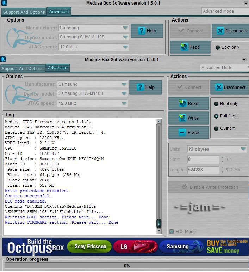Click the Disconnect X icon in the back window
This screenshot has width=249, height=272.
tap(220, 31)
